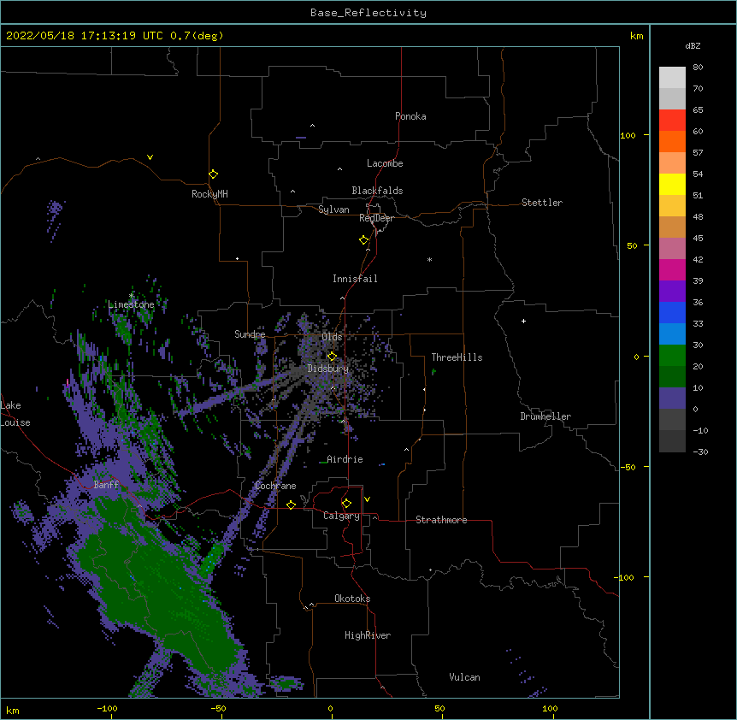Click the Sylvan label

pos(333,210)
